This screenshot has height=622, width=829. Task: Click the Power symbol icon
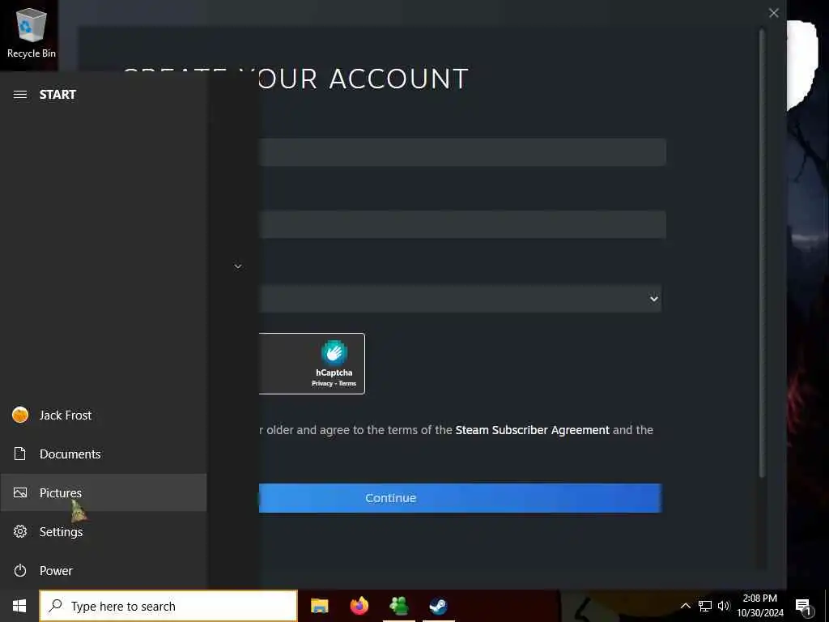coord(20,571)
